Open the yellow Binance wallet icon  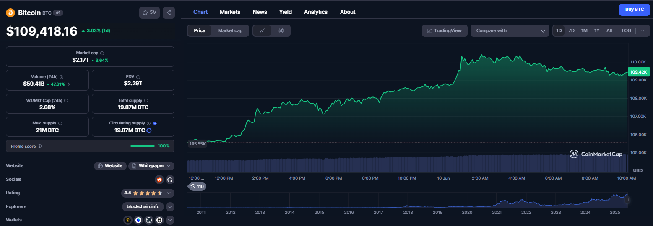128,220
